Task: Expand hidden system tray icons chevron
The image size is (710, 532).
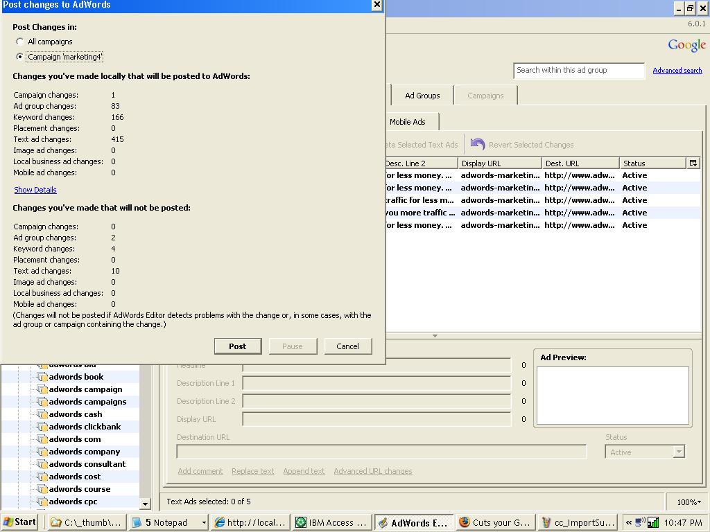Action: (x=629, y=522)
